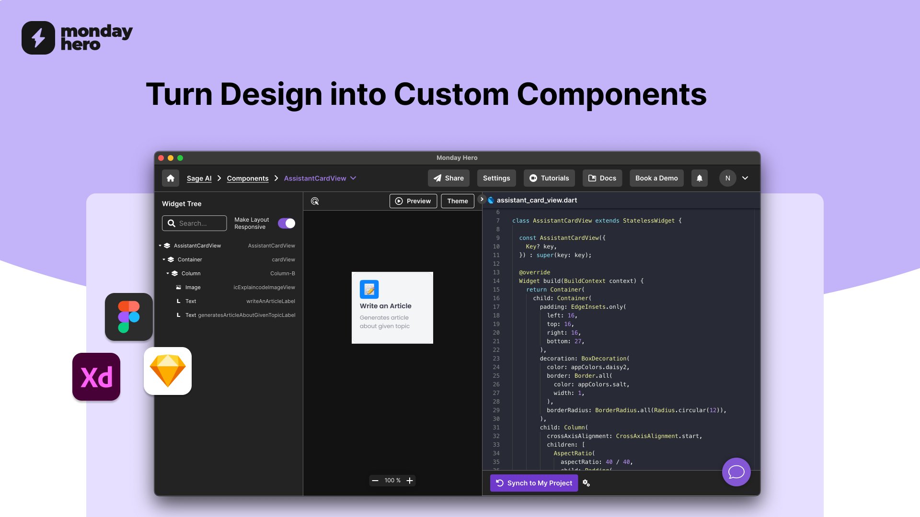
Task: Click the Figma application icon
Action: pyautogui.click(x=128, y=317)
